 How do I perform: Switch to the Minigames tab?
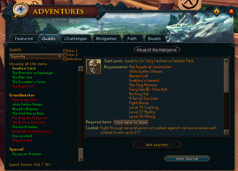[x=106, y=38]
